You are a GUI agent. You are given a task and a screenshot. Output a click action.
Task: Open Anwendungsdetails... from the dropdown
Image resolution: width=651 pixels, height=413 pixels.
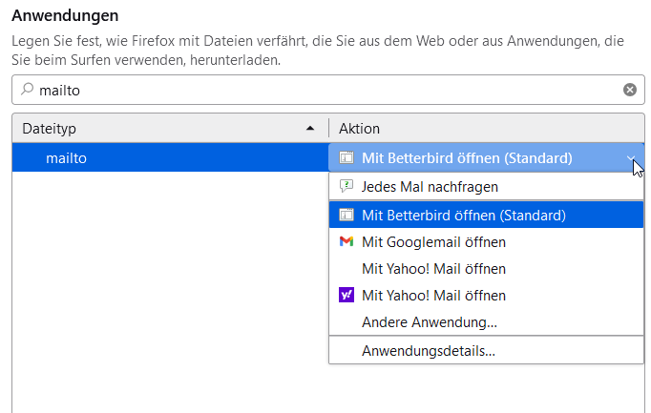pyautogui.click(x=428, y=351)
